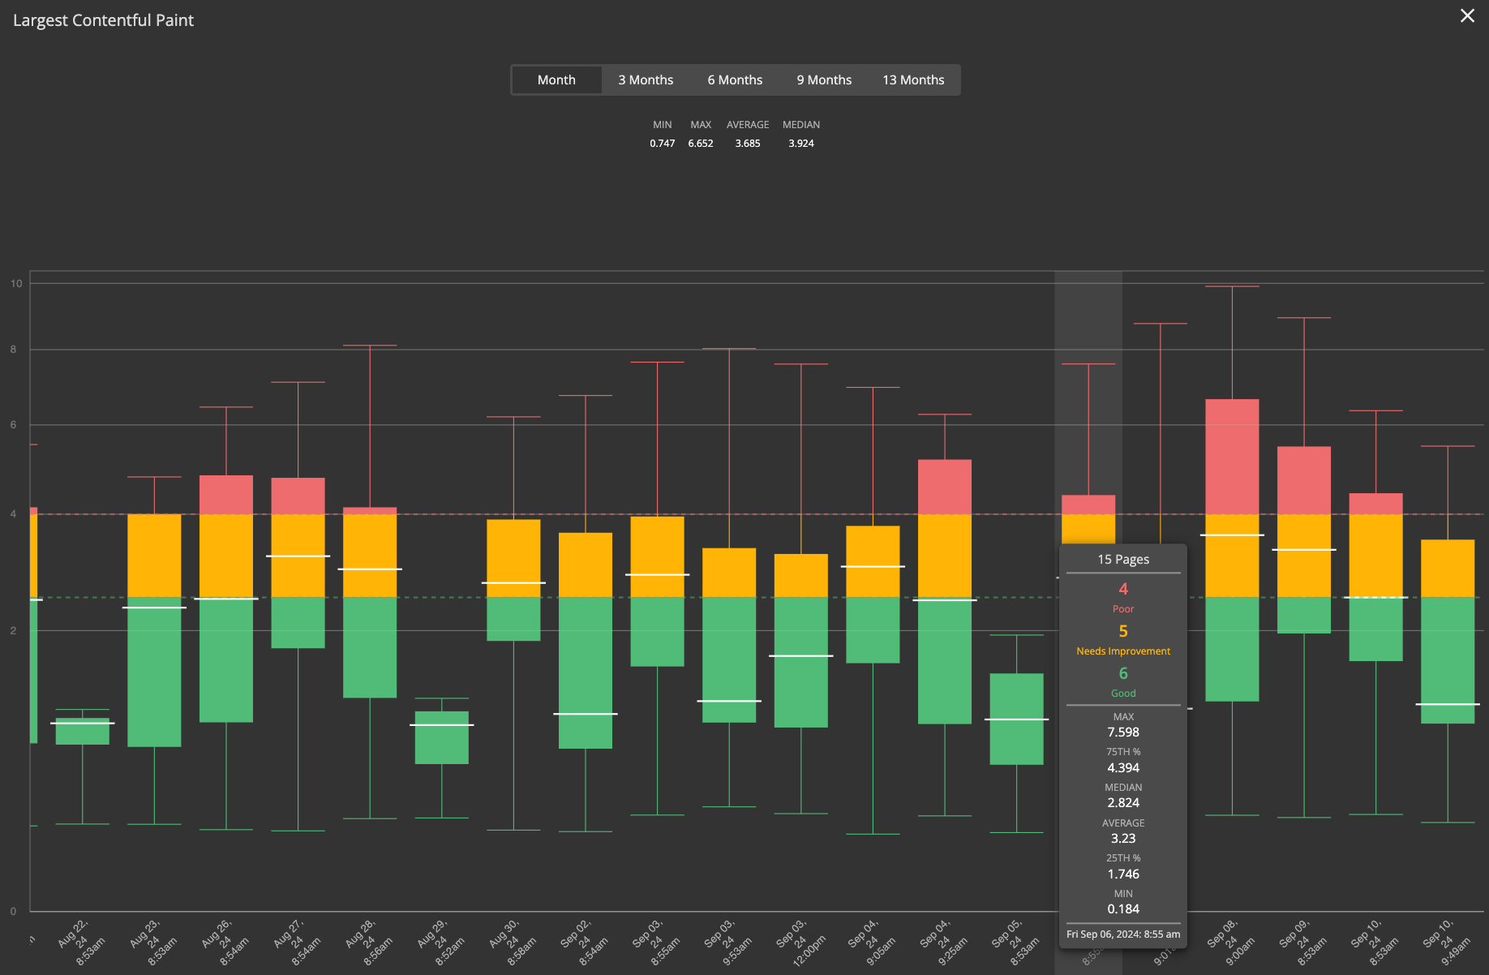This screenshot has width=1489, height=975.
Task: Click the Sep 03 12:00pm box plot
Action: pyautogui.click(x=801, y=641)
